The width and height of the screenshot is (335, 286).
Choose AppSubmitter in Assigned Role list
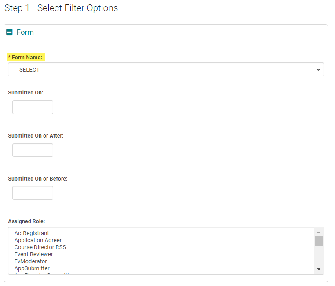click(32, 268)
